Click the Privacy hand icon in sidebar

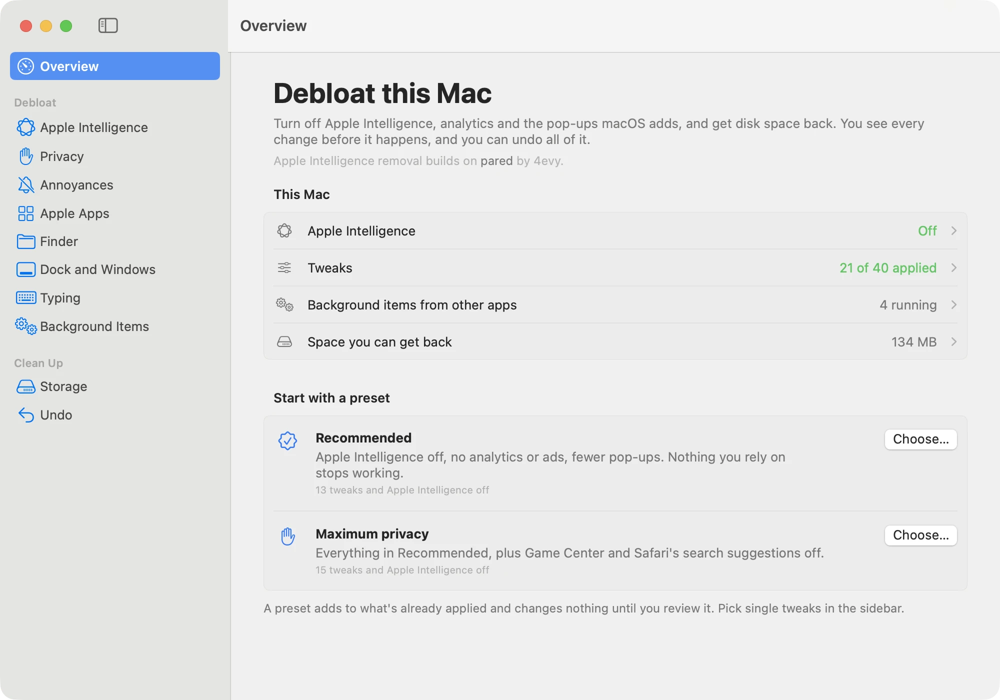26,156
